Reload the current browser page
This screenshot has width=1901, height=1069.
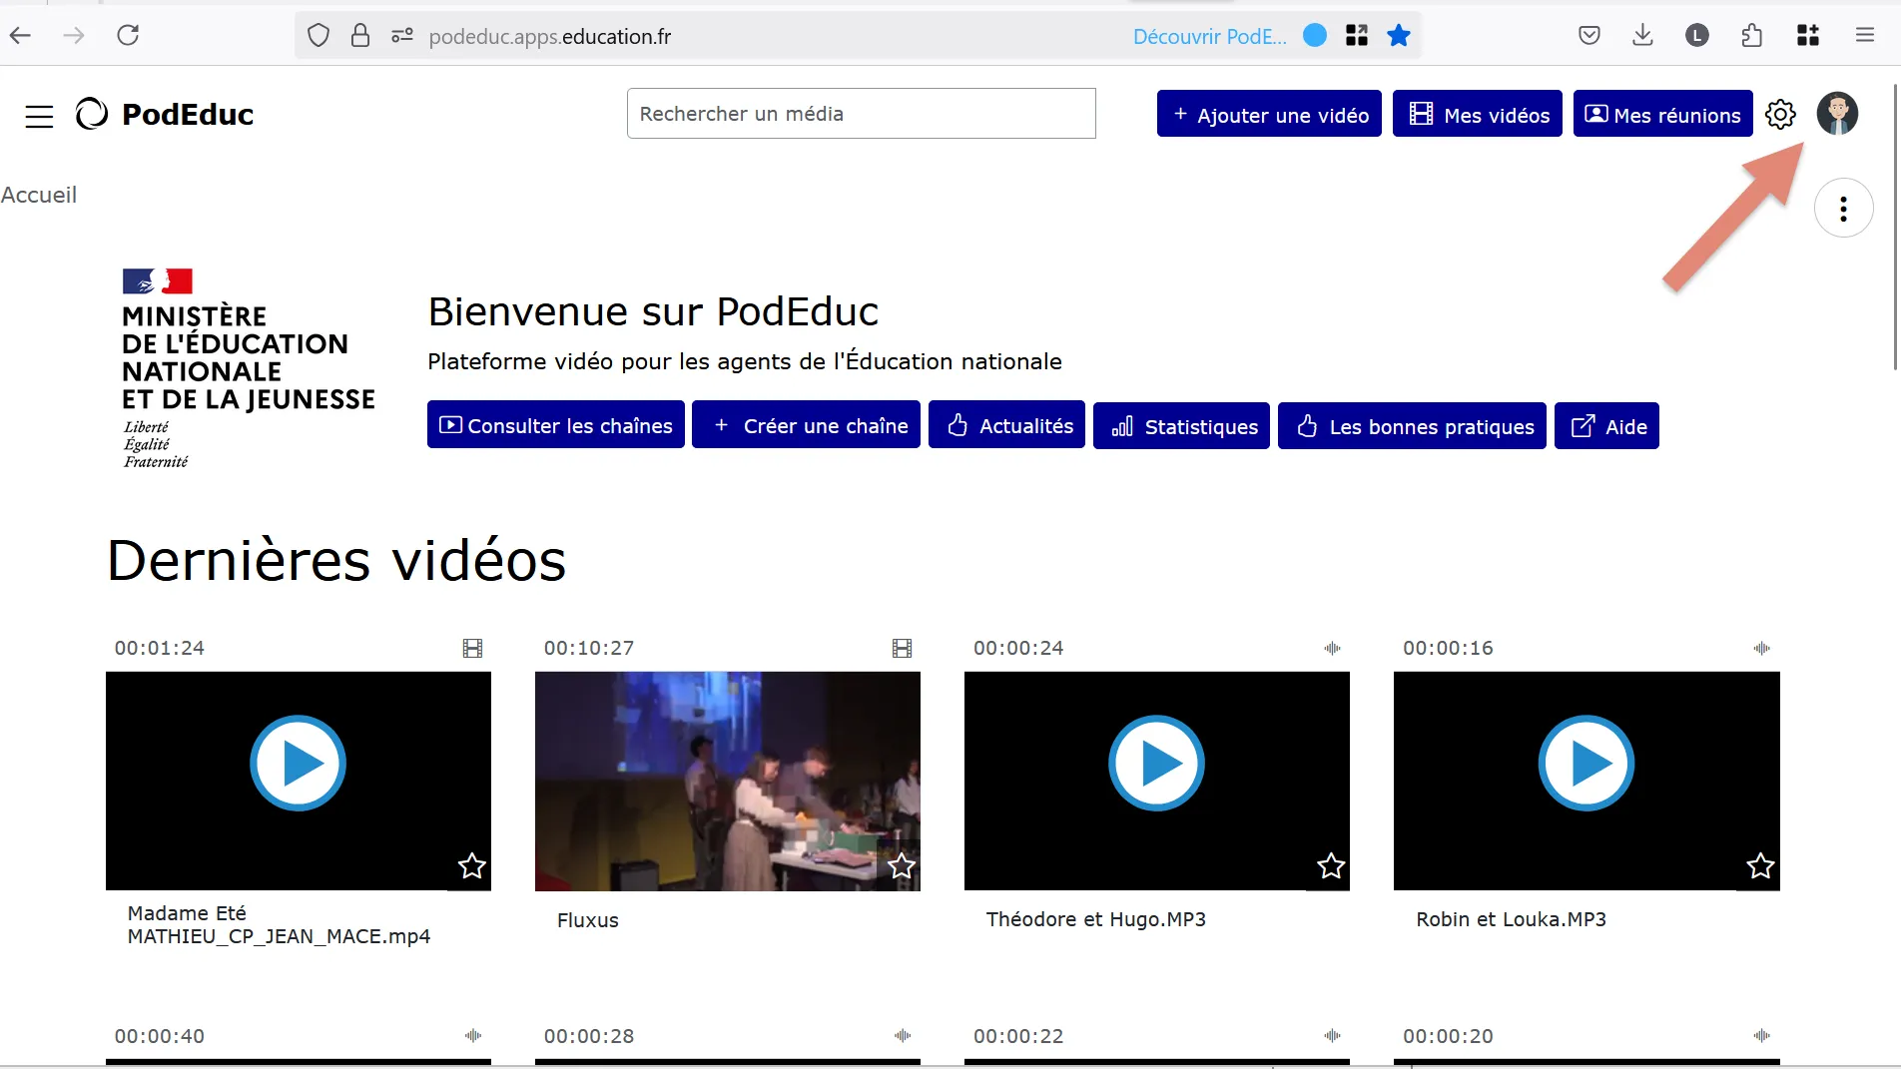(128, 36)
